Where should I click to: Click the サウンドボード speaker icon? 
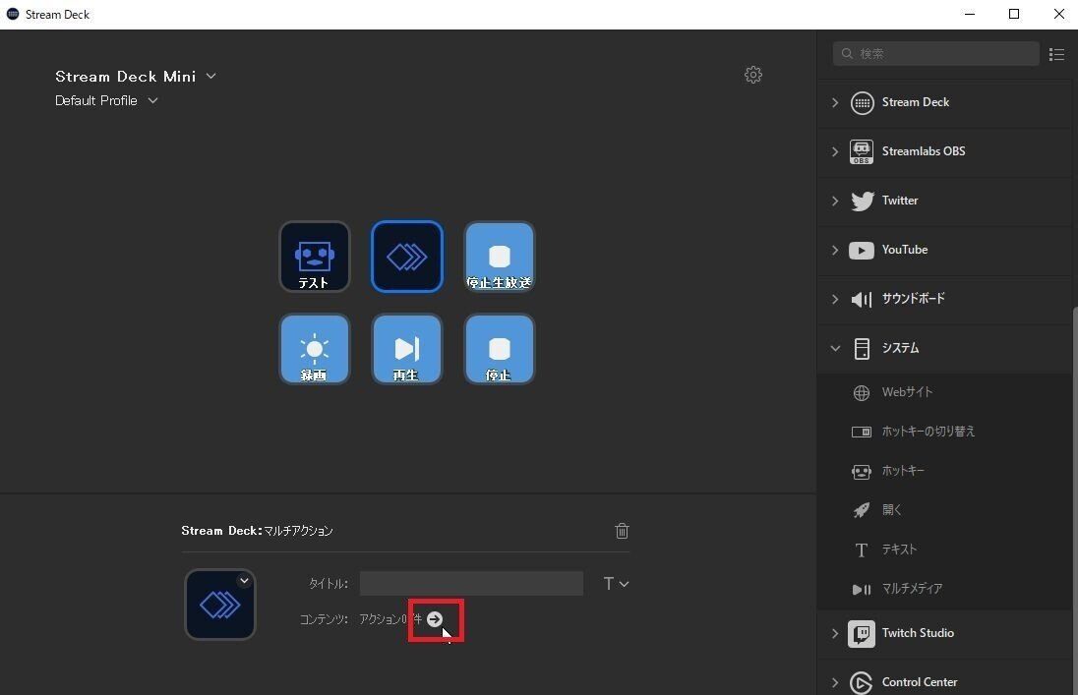point(862,299)
